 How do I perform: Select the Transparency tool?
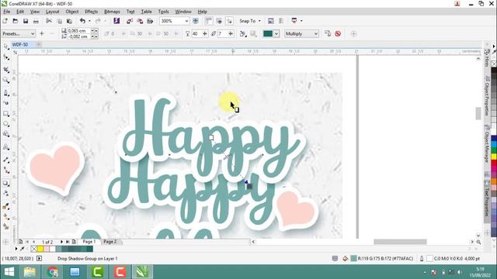point(5,193)
